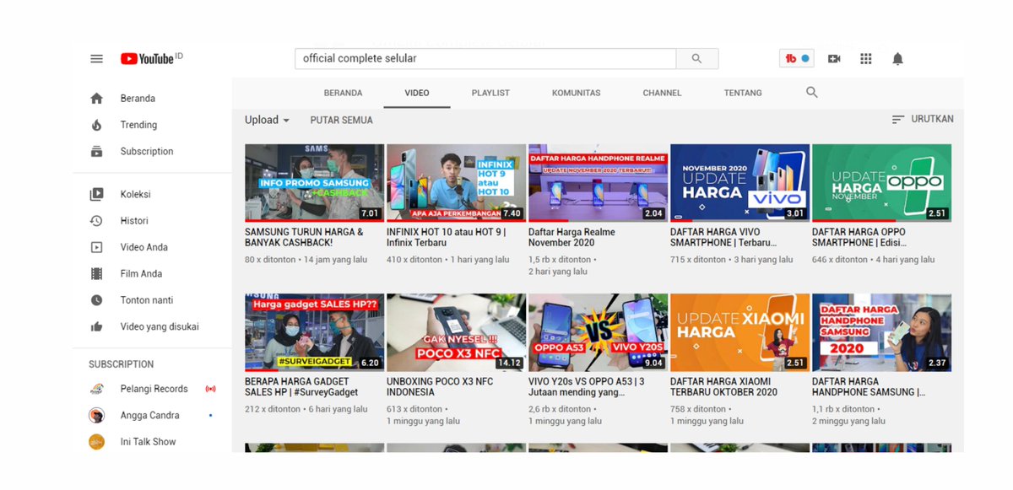1013x490 pixels.
Task: Open the YouTube apps grid icon
Action: 865,58
